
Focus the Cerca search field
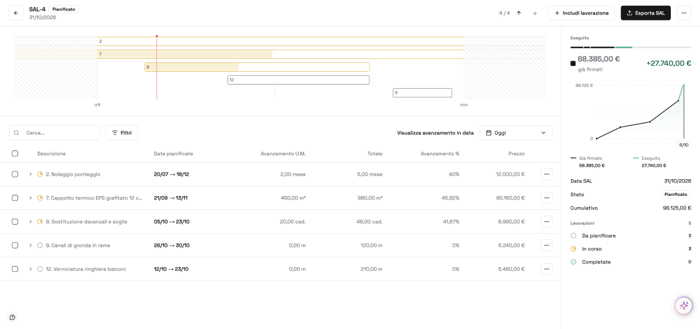54,133
